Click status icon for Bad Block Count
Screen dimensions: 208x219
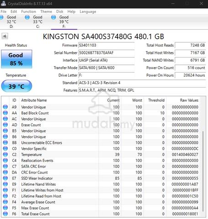(x=5, y=113)
